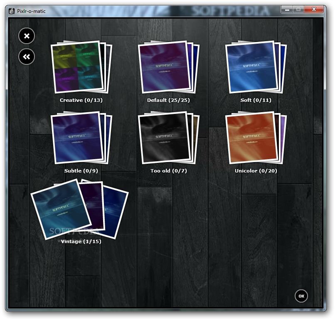Open the Default effects pack thumbnail
This screenshot has width=335, height=320.
tap(169, 67)
